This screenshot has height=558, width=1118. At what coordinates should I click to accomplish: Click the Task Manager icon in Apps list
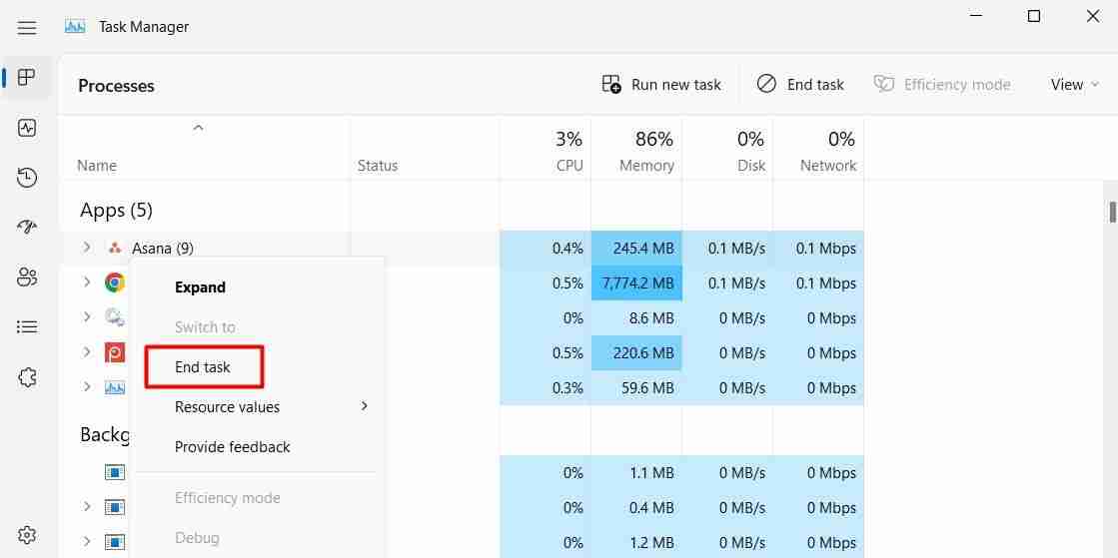115,387
